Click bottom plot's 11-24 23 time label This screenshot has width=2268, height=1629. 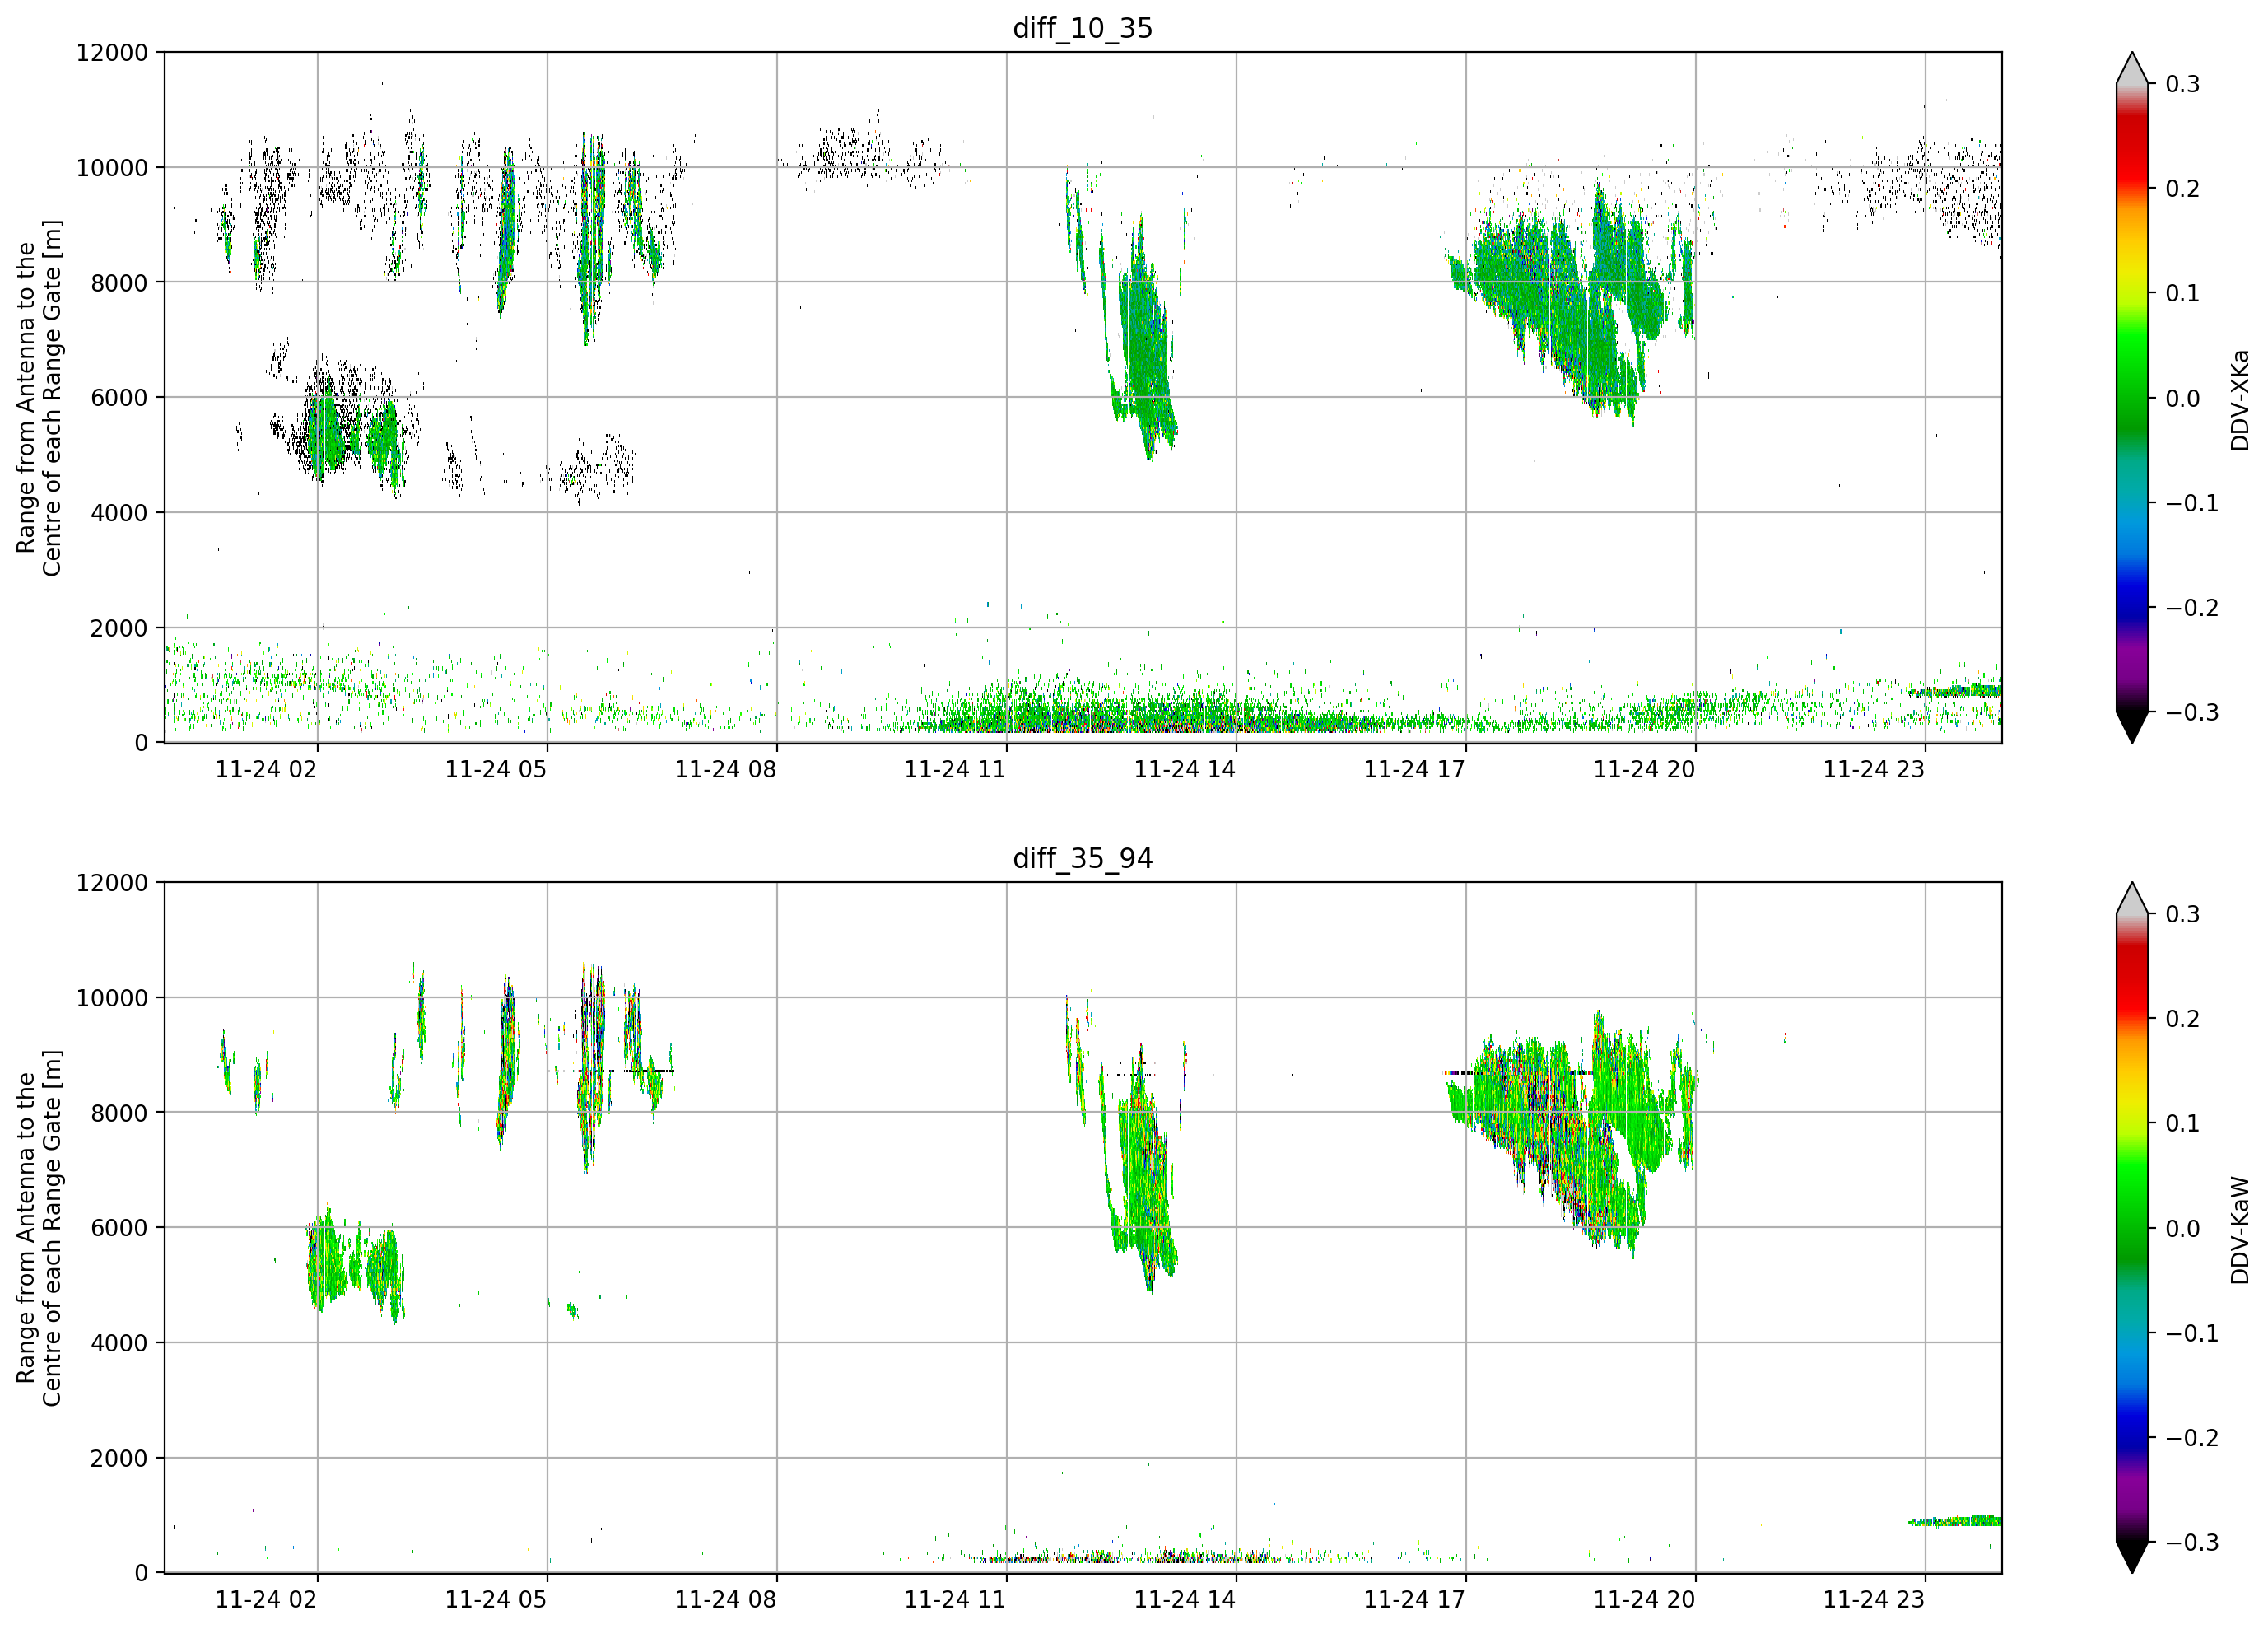tap(1874, 1600)
